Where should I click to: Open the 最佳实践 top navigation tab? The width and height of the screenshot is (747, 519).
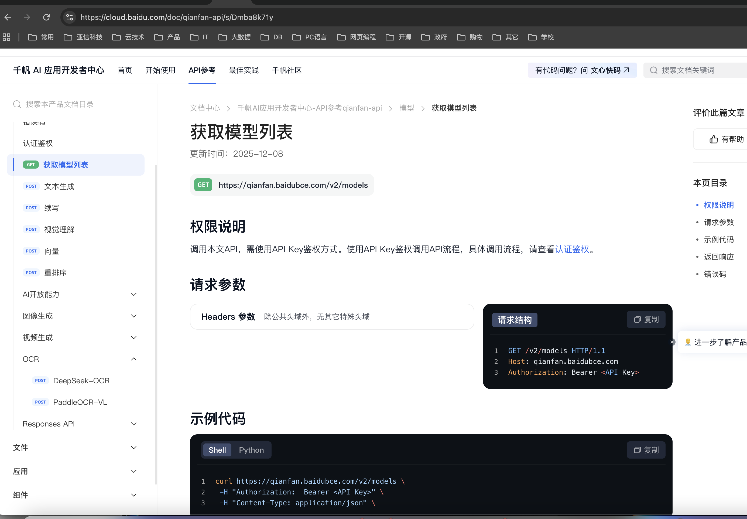pos(244,70)
